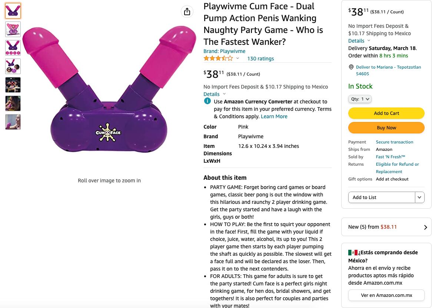This screenshot has width=432, height=308.
Task: Open the Secure transaction link
Action: coord(394,142)
